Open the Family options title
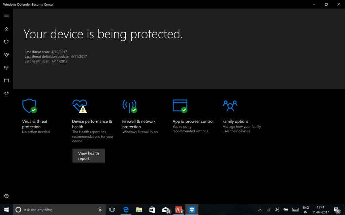345x215 pixels. pyautogui.click(x=235, y=121)
